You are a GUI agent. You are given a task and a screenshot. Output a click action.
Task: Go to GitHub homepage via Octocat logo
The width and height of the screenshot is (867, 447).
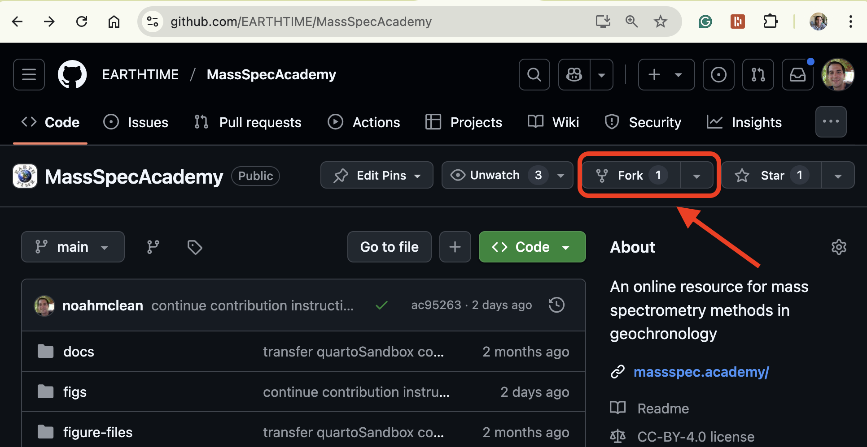(72, 74)
